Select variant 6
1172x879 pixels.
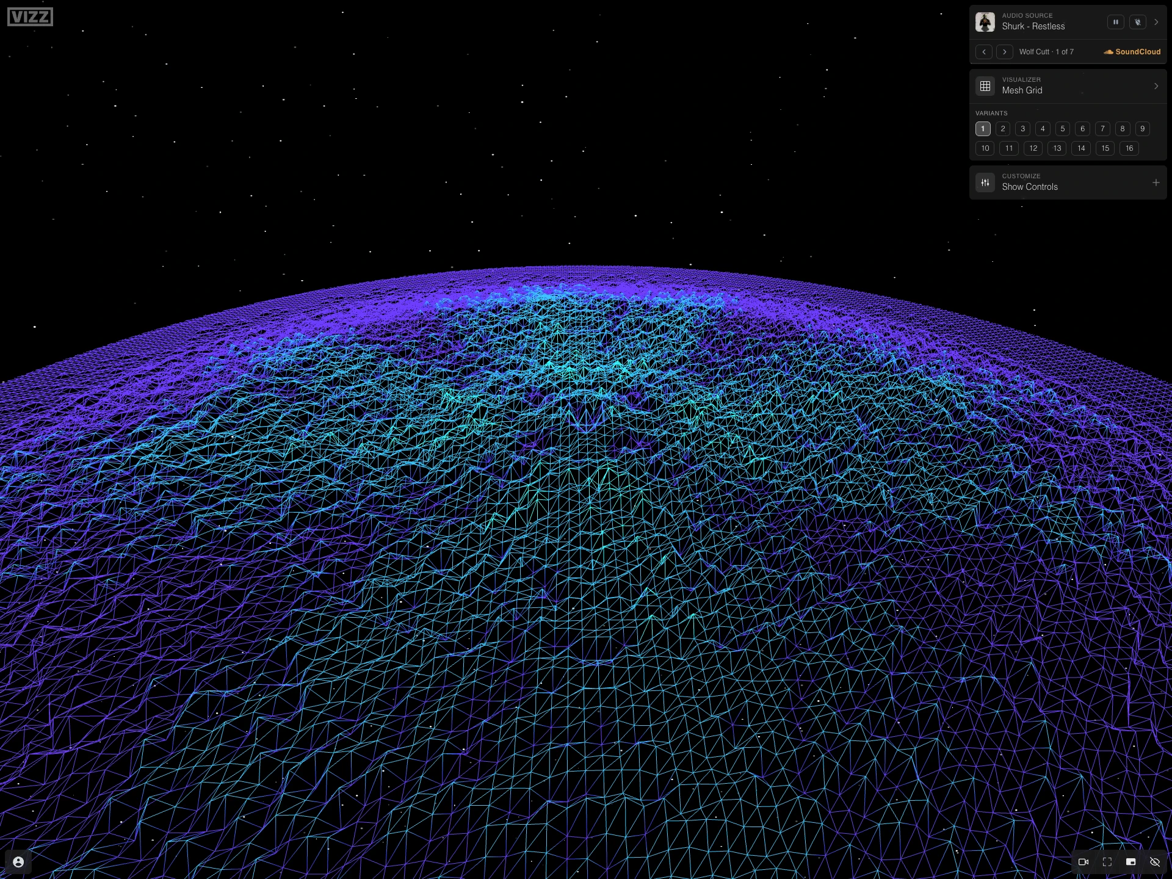pos(1083,129)
